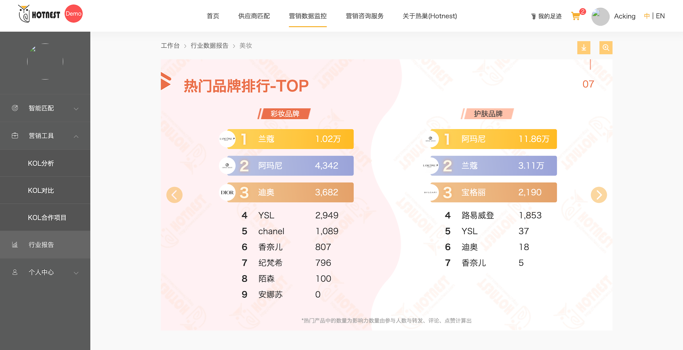The height and width of the screenshot is (350, 683).
Task: Open the shopping cart icon
Action: pyautogui.click(x=576, y=16)
